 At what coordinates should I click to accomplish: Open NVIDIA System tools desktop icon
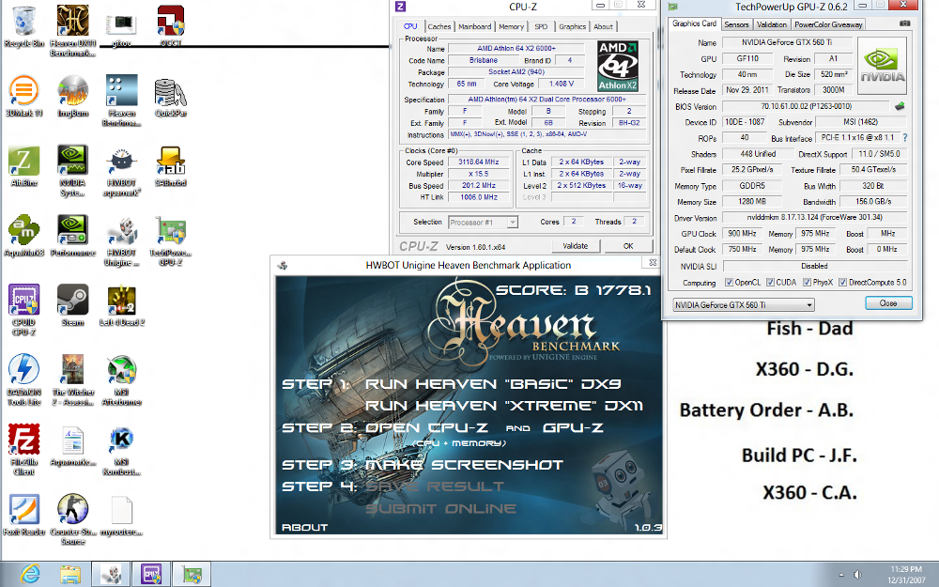click(x=73, y=171)
